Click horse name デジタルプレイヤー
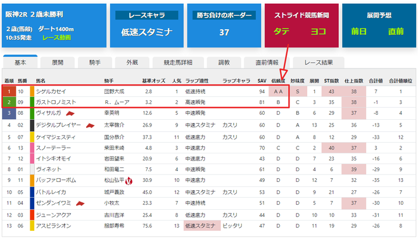The image size is (418, 239). coord(58,125)
